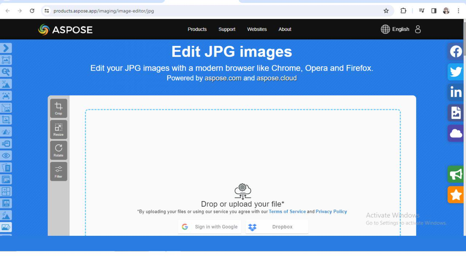Open the magnifier image tool in left sidebar
This screenshot has width=466, height=262.
[x=6, y=72]
